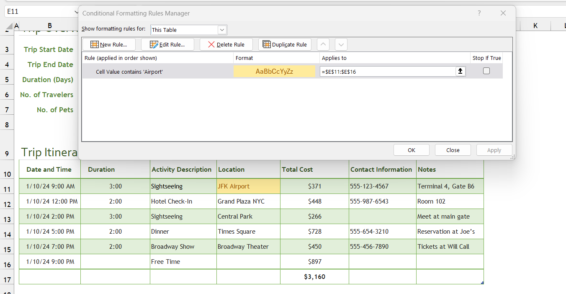Viewport: 566px width, 294px height.
Task: Click the '$728' cost cell
Action: [x=315, y=232]
